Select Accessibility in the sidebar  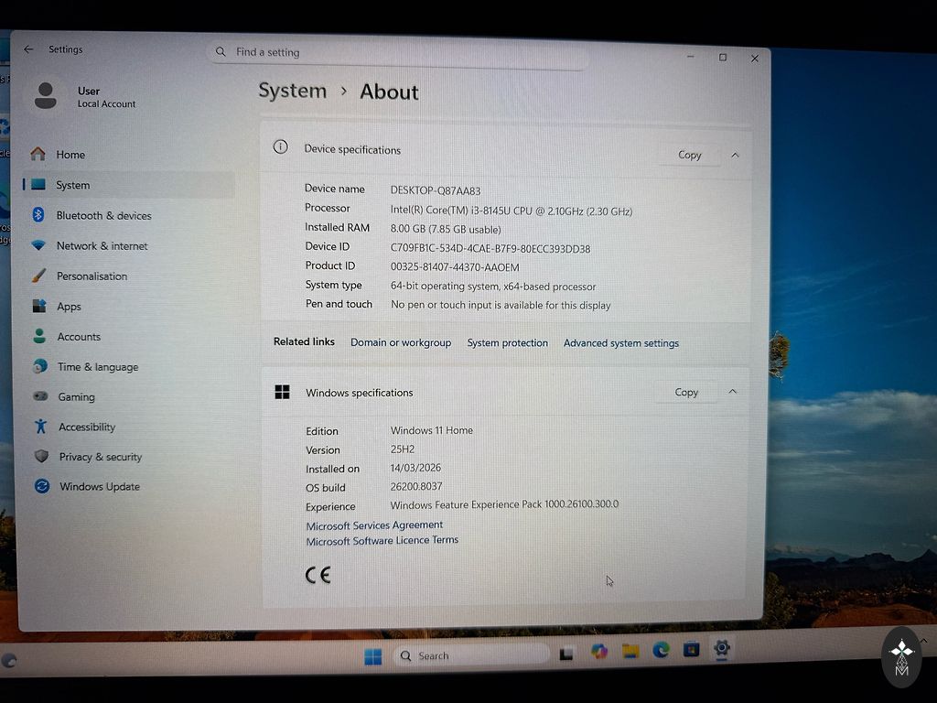[x=86, y=427]
